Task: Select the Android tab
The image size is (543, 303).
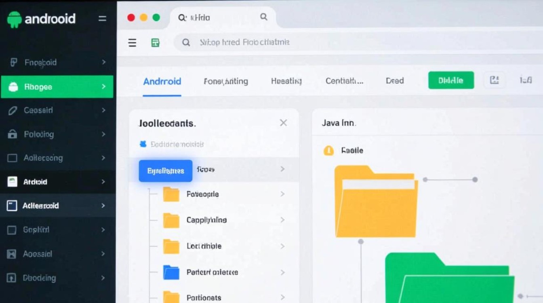Action: tap(162, 81)
